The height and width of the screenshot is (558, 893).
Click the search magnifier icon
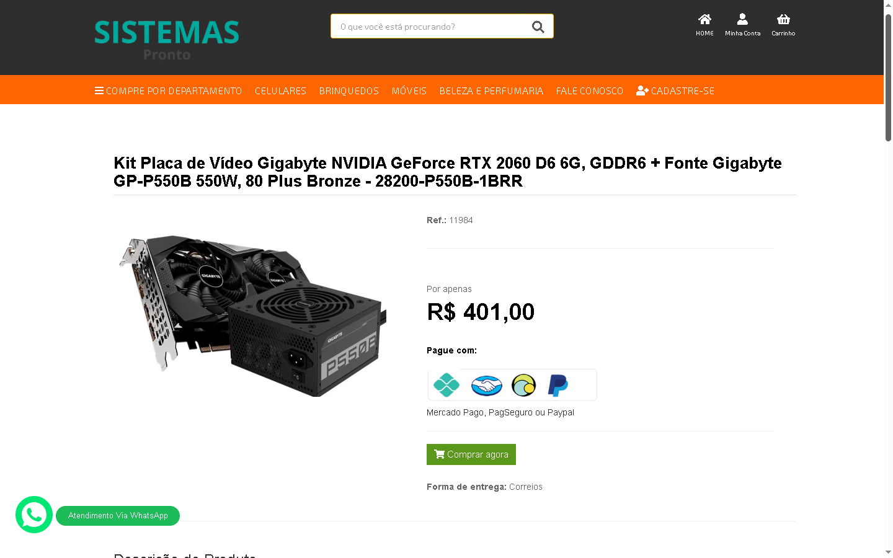click(x=538, y=27)
